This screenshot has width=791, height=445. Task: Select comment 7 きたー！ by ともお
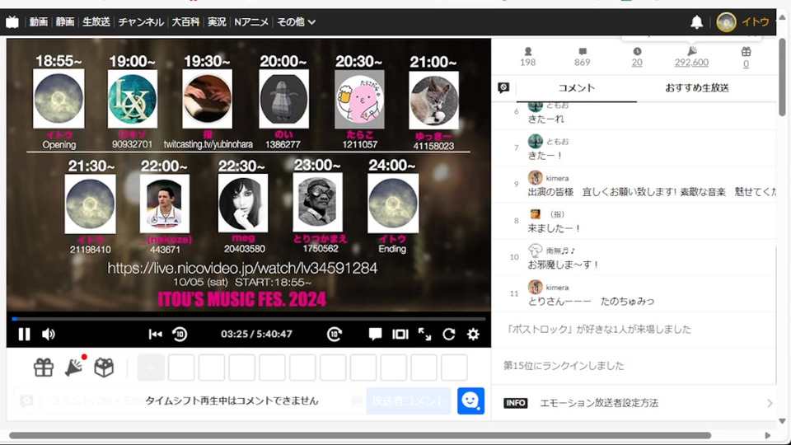click(x=634, y=148)
